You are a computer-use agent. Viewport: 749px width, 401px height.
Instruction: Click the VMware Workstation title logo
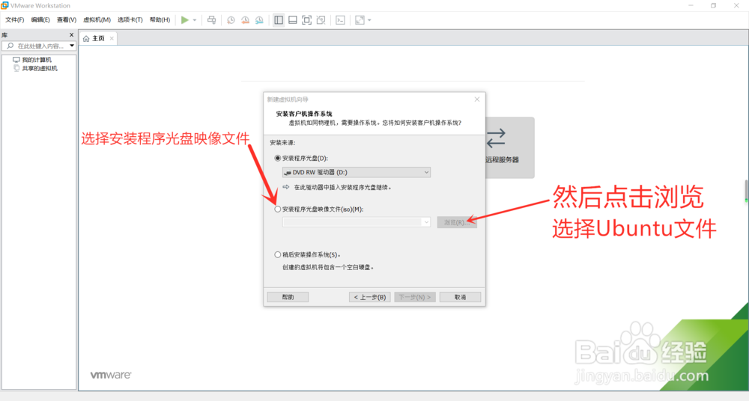tap(4, 5)
